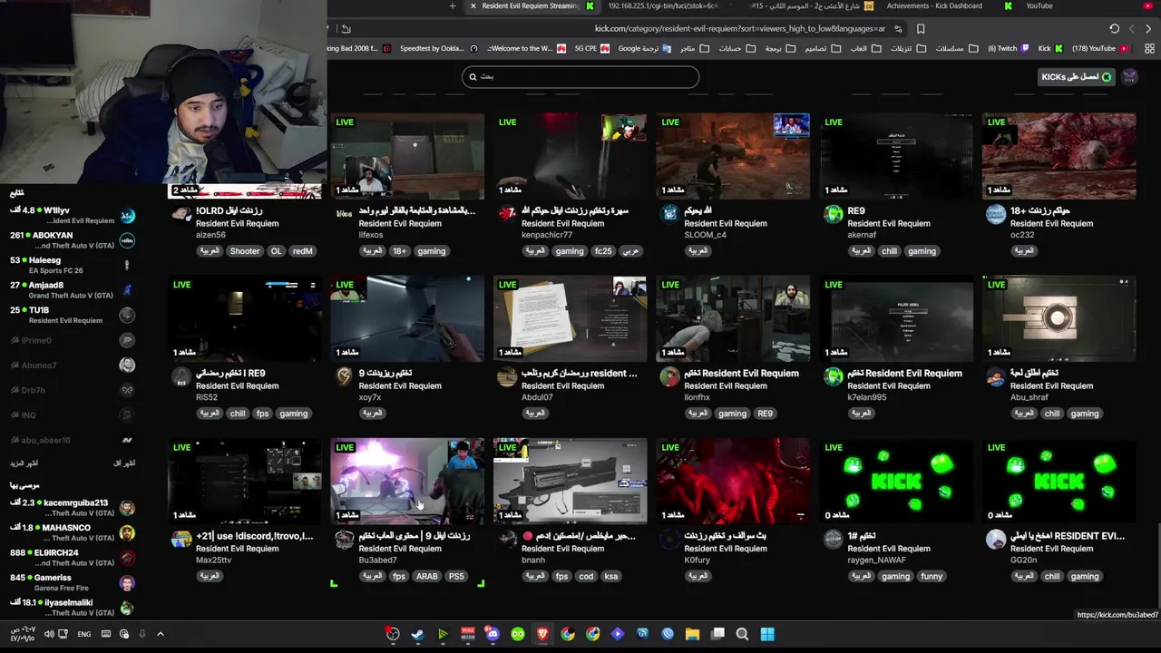Image resolution: width=1161 pixels, height=653 pixels.
Task: Click the Kick search input field
Action: pos(580,77)
